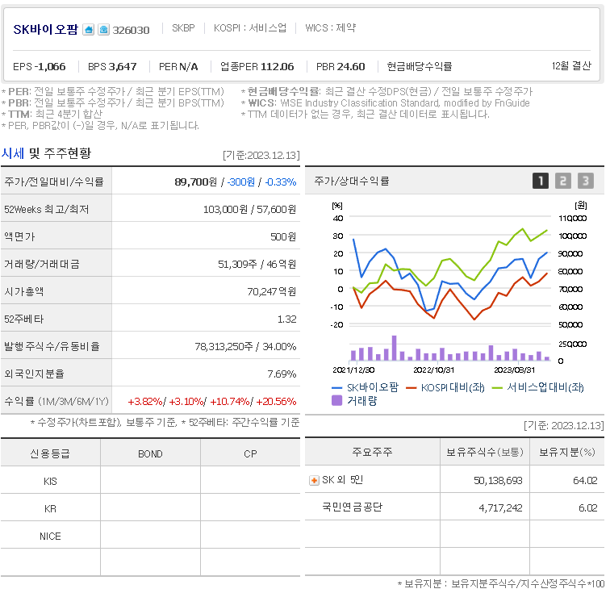Click the EPS -1,066 figure
The height and width of the screenshot is (593, 610).
(40, 66)
